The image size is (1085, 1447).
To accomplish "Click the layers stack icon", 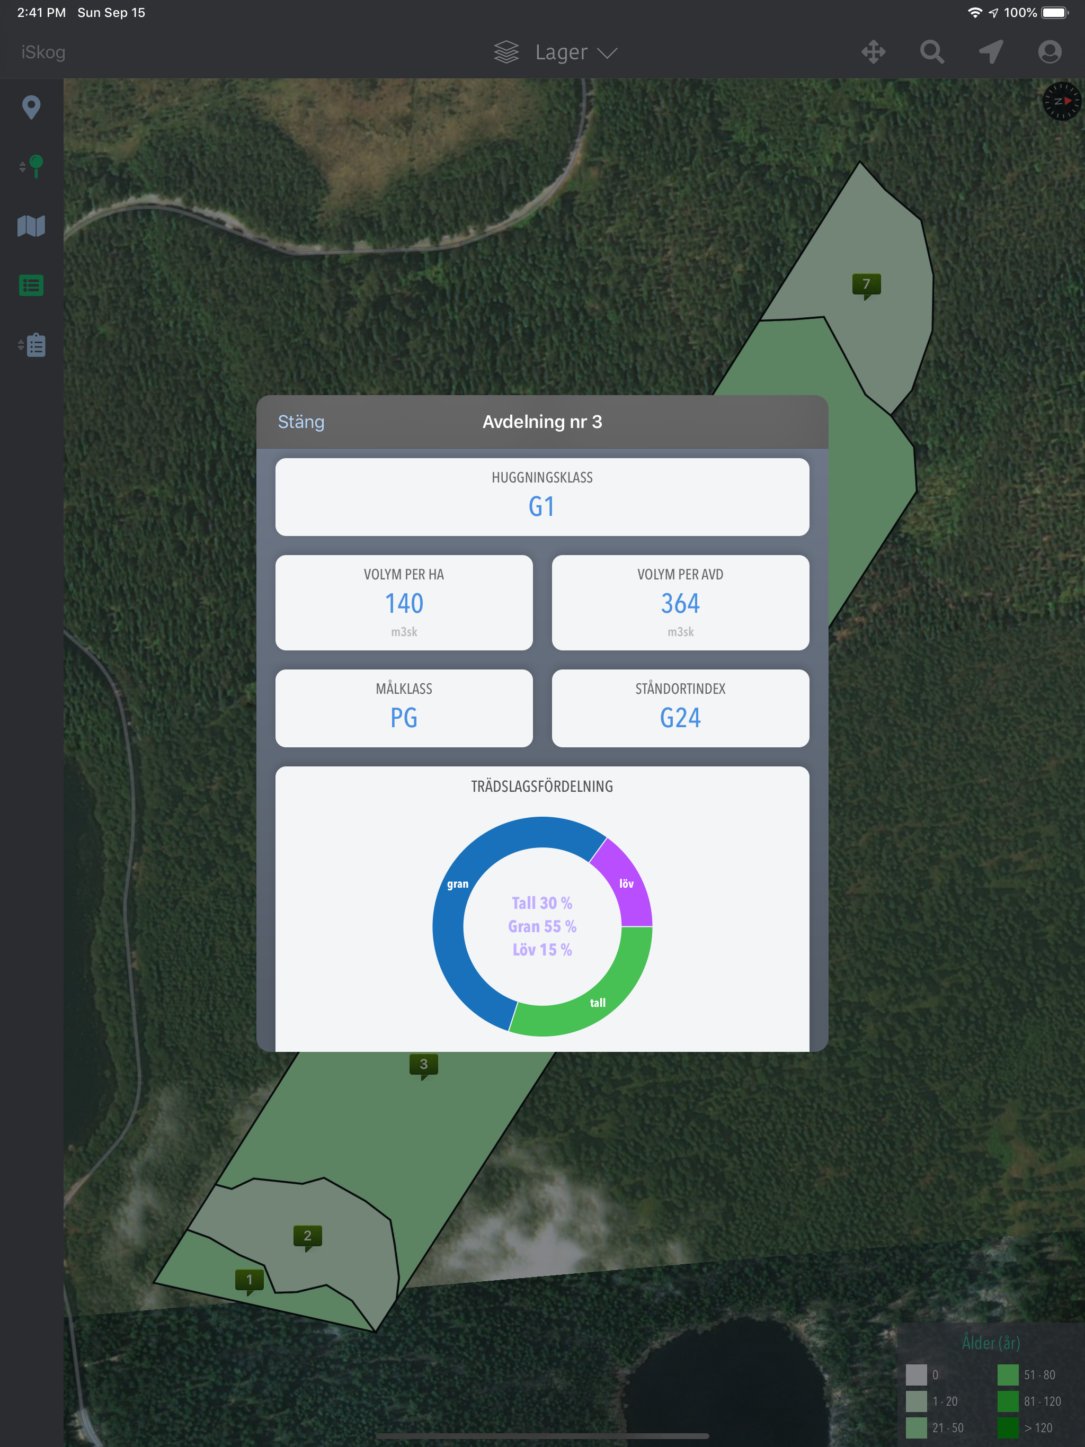I will [x=506, y=52].
